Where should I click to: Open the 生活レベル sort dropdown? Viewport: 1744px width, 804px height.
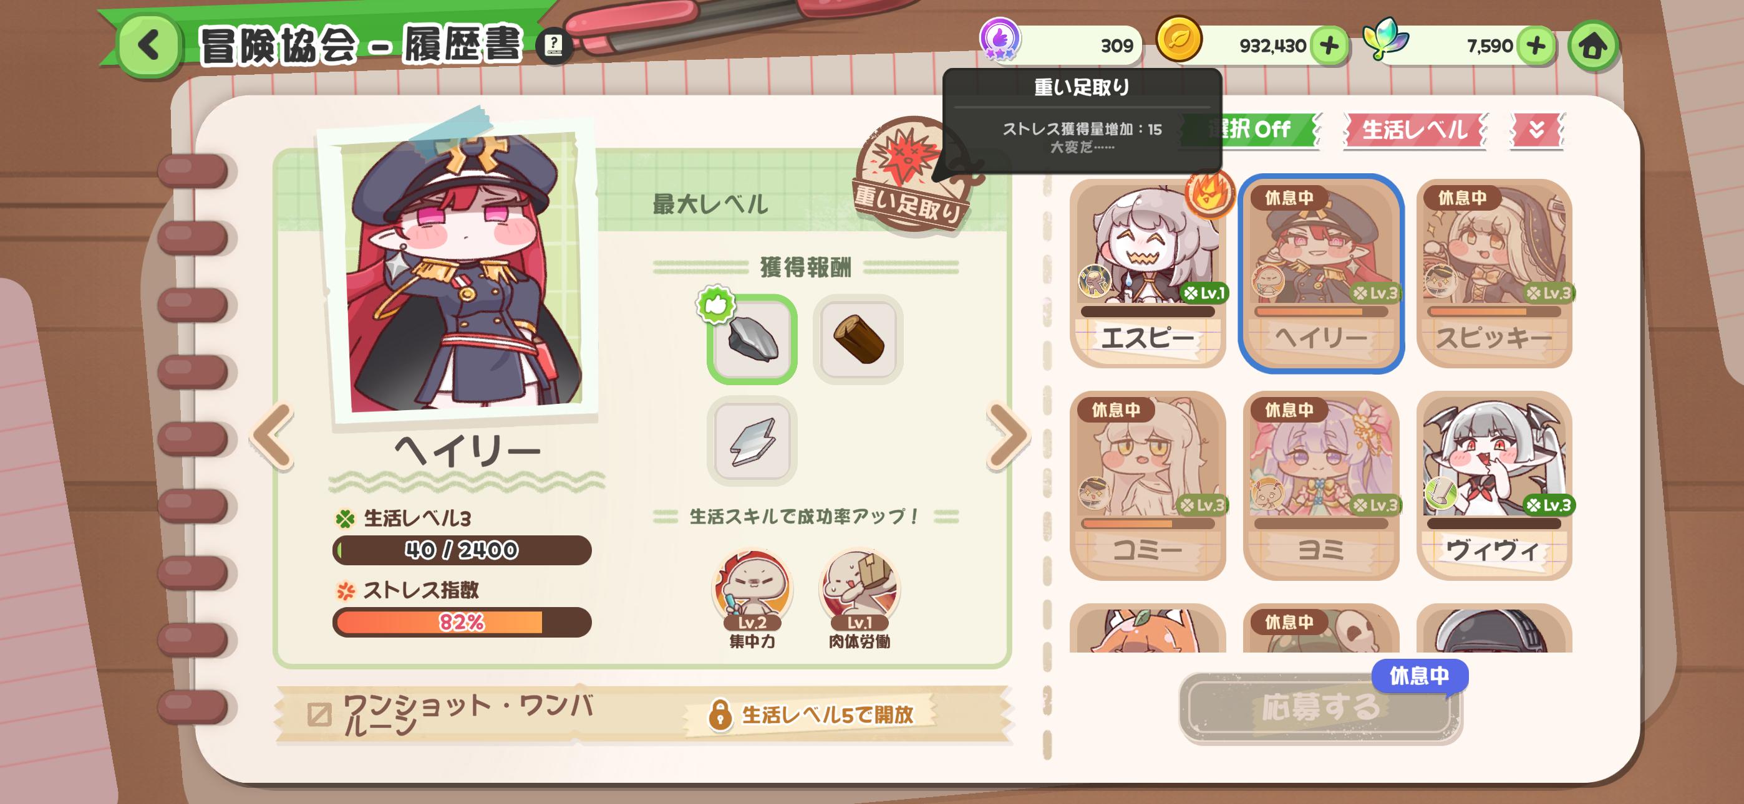tap(1414, 129)
